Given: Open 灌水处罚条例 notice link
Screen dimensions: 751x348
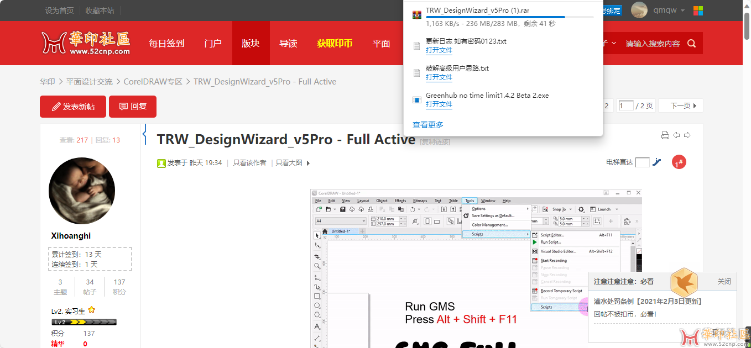Looking at the screenshot, I should coord(648,301).
